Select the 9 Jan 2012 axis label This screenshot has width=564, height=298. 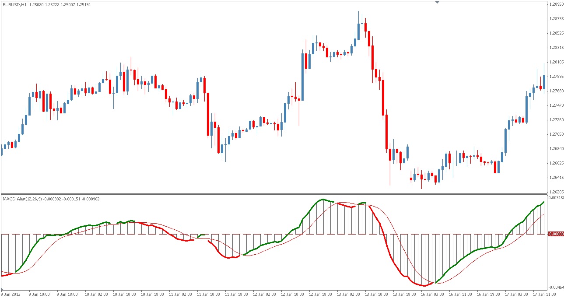[x=11, y=294]
